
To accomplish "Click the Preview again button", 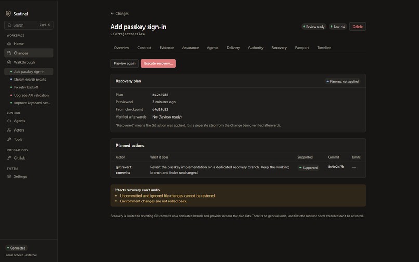I will [125, 63].
